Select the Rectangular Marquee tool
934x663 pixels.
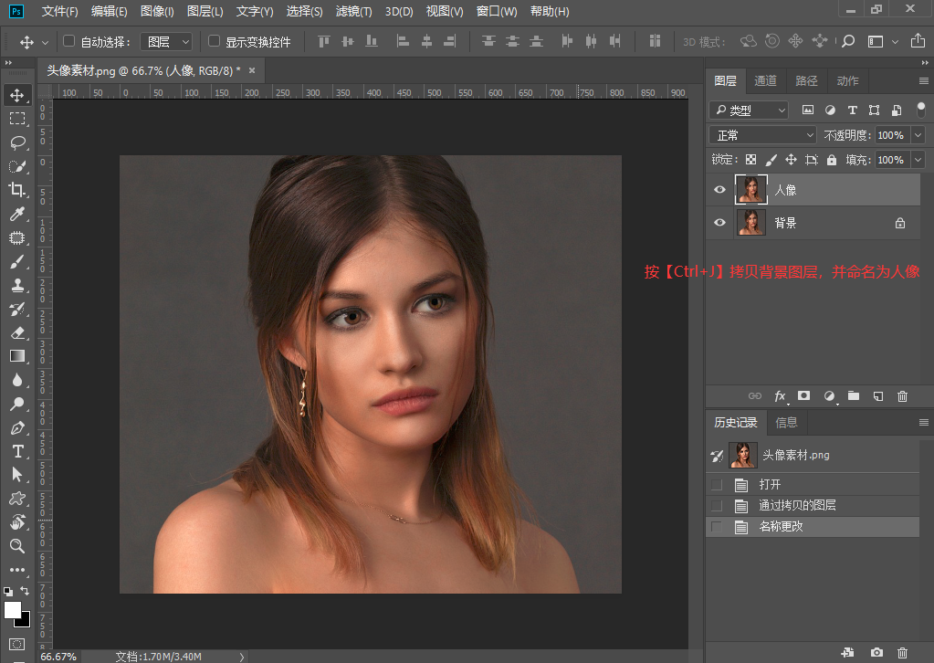coord(17,119)
